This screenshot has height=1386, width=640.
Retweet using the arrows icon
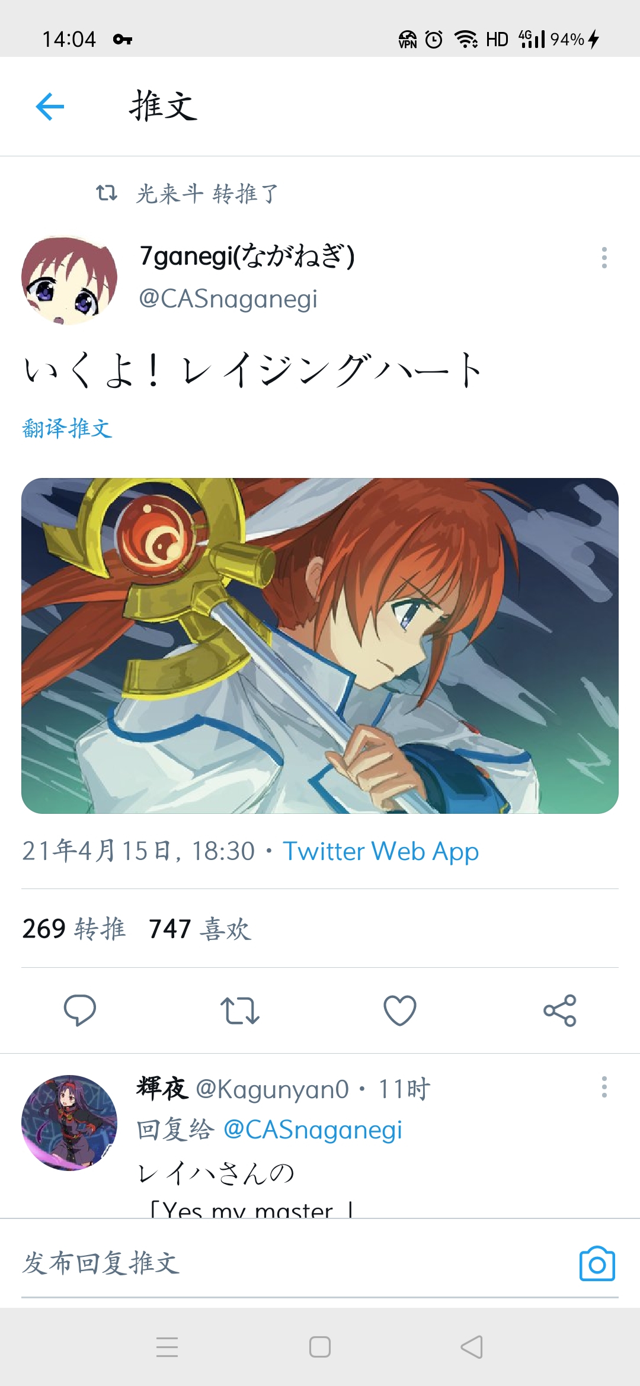[240, 1010]
